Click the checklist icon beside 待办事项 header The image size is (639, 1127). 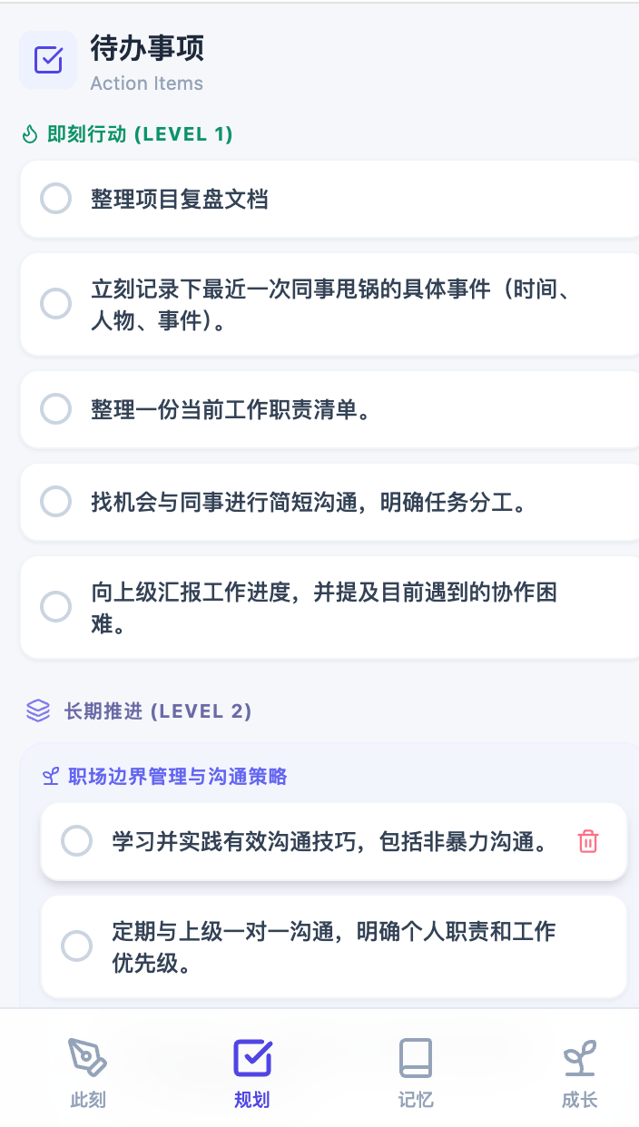(48, 60)
